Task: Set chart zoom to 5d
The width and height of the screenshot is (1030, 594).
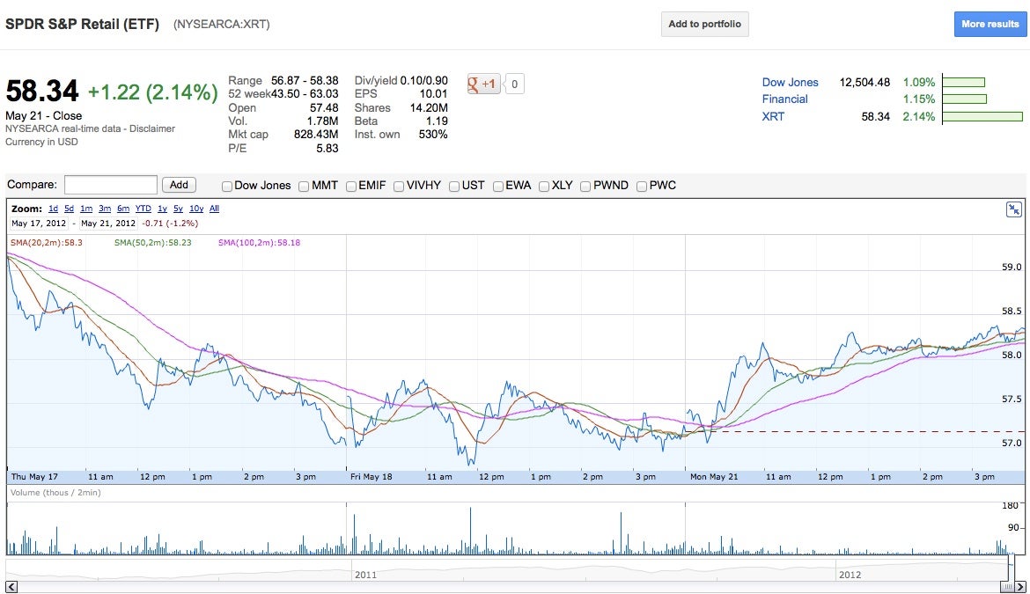Action: coord(69,209)
